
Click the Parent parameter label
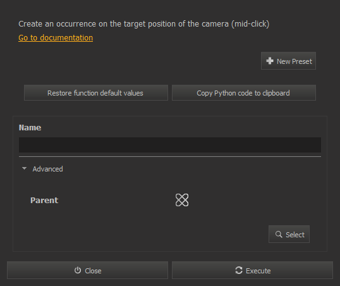tap(44, 200)
